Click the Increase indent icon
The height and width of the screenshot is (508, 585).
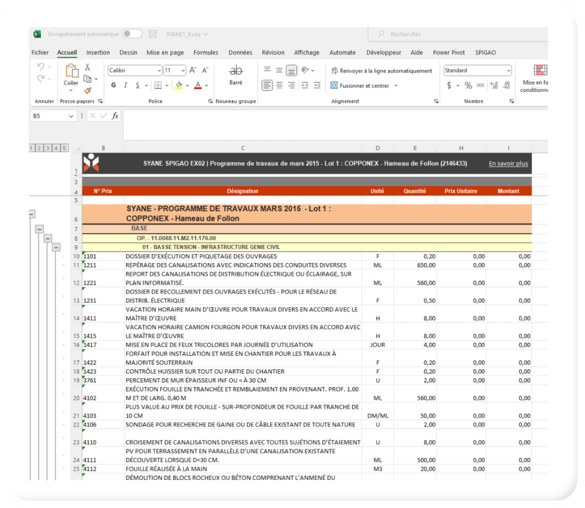tap(317, 85)
